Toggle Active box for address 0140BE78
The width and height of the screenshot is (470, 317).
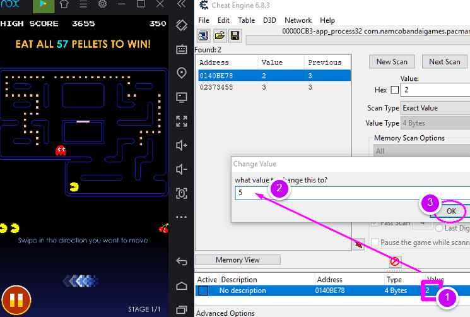point(203,290)
